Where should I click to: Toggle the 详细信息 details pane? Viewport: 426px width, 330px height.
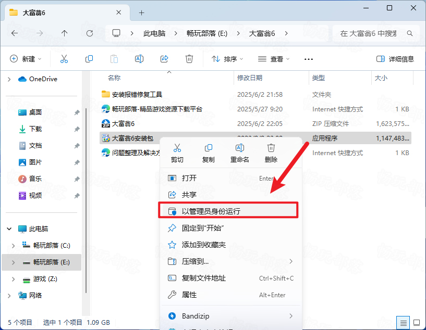click(395, 59)
